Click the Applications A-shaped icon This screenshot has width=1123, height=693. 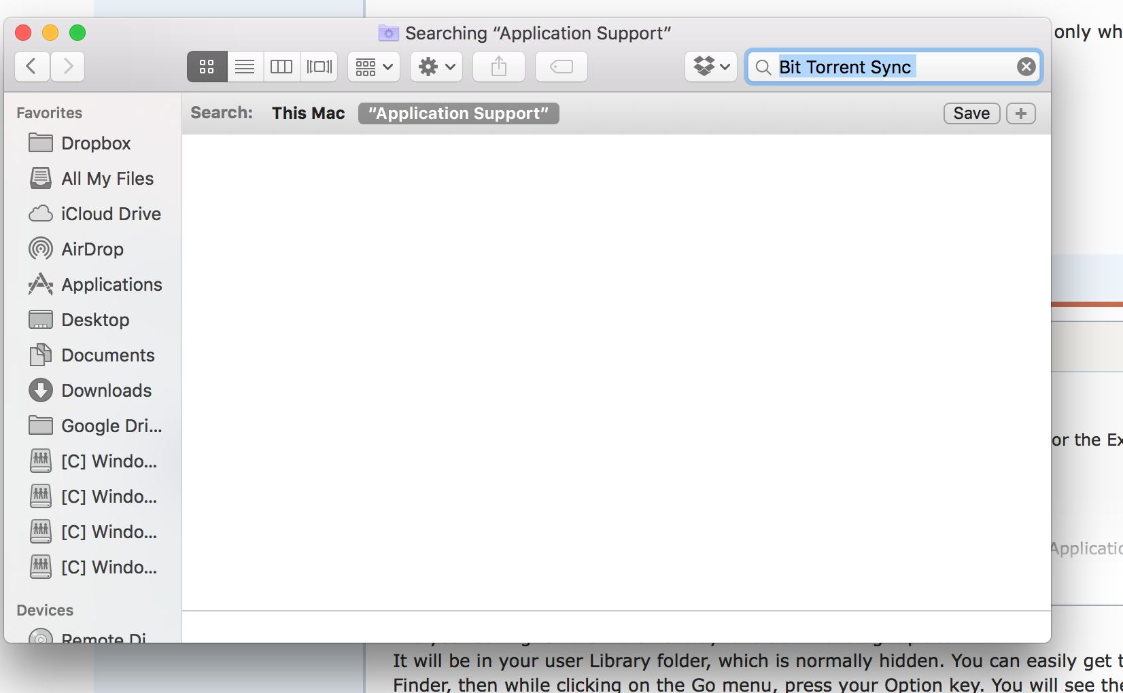click(41, 284)
